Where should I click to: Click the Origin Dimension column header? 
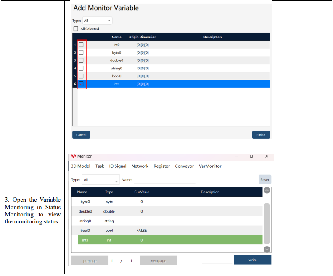point(143,37)
